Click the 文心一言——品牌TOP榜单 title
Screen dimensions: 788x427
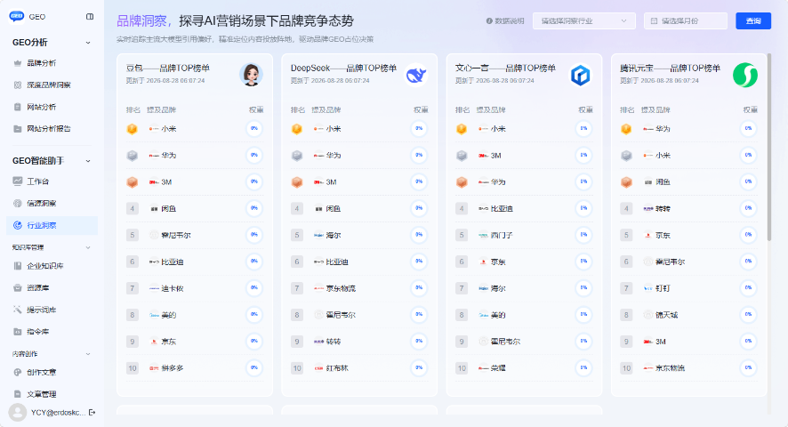(x=505, y=68)
